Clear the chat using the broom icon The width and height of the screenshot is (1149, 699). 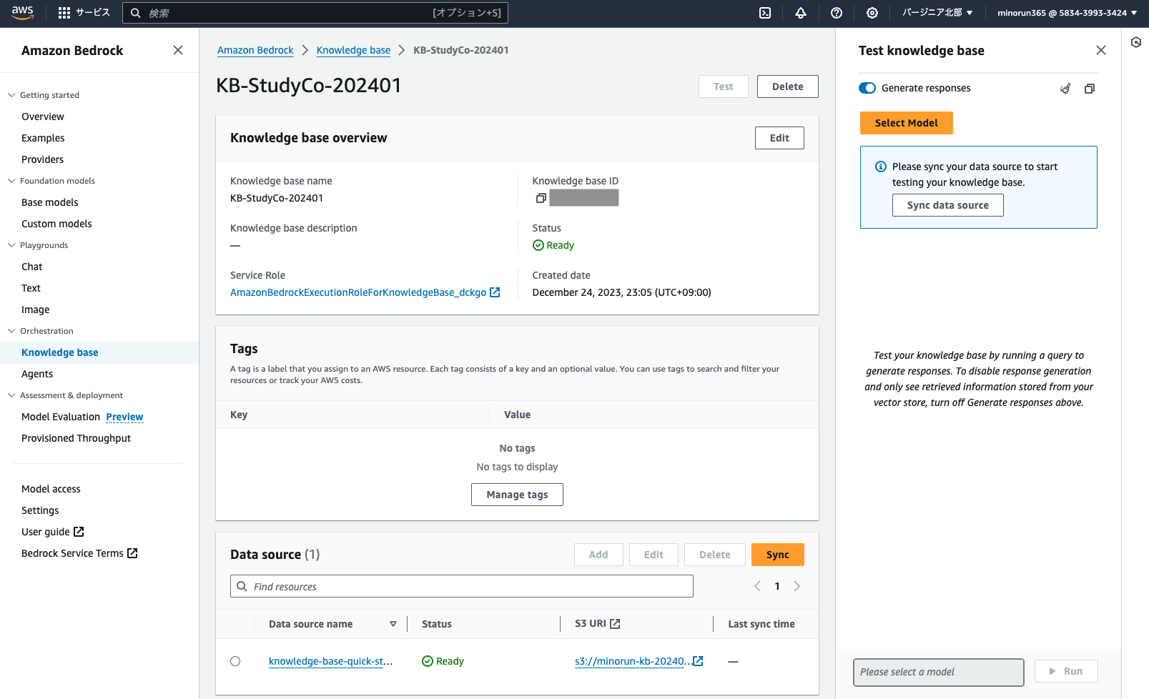coord(1065,88)
